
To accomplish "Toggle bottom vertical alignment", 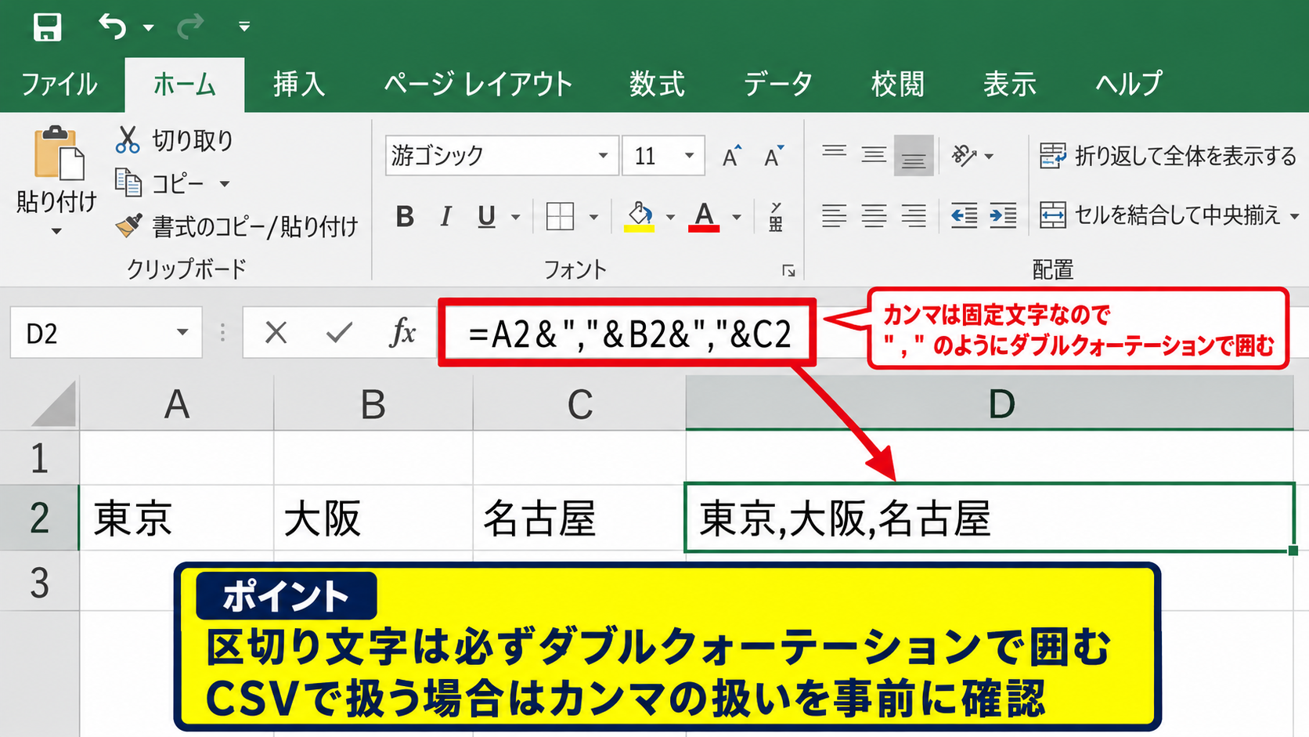I will point(914,156).
